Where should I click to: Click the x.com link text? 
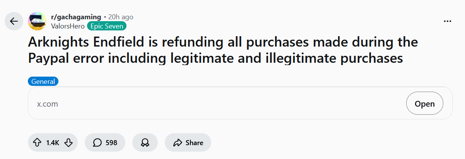47,104
